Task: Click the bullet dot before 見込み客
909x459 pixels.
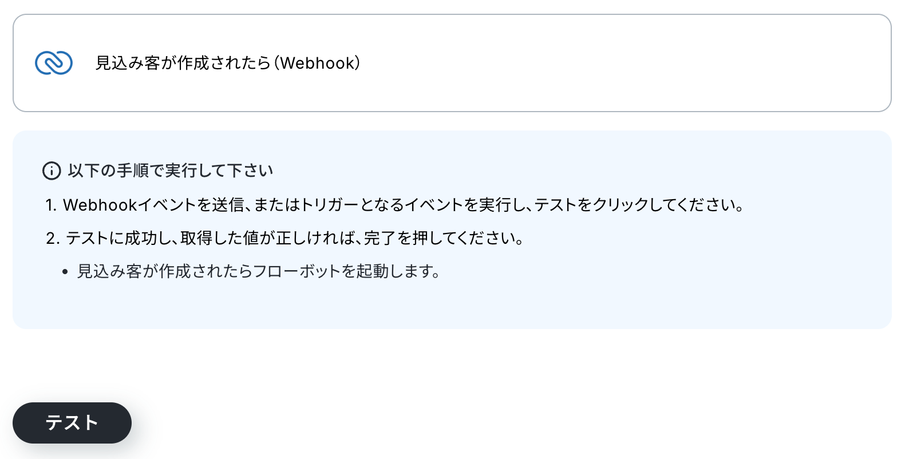Action: (65, 272)
